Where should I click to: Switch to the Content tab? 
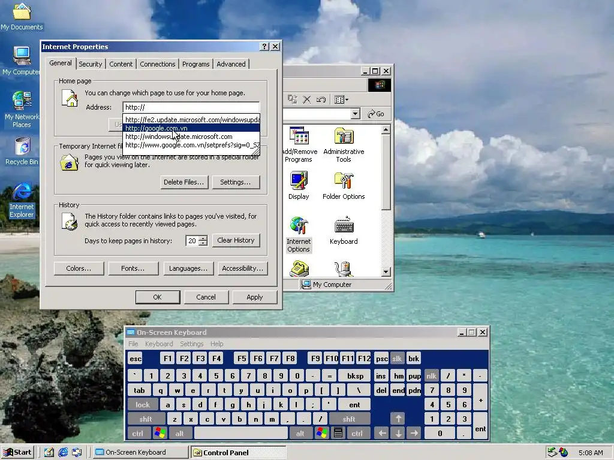[x=121, y=63]
